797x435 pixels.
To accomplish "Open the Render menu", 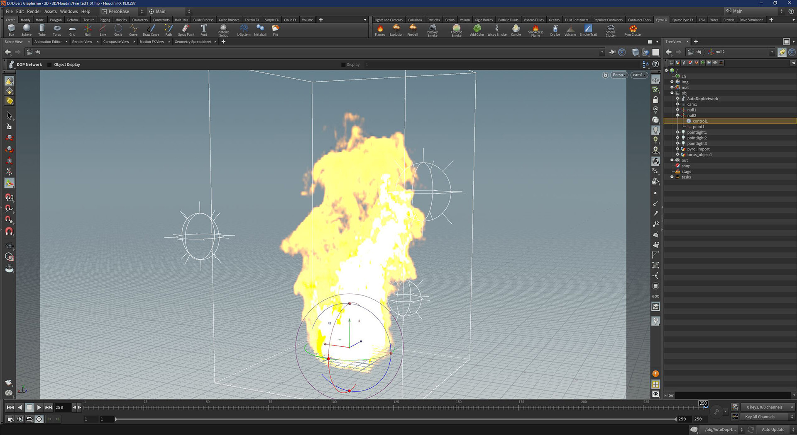I will coord(34,11).
